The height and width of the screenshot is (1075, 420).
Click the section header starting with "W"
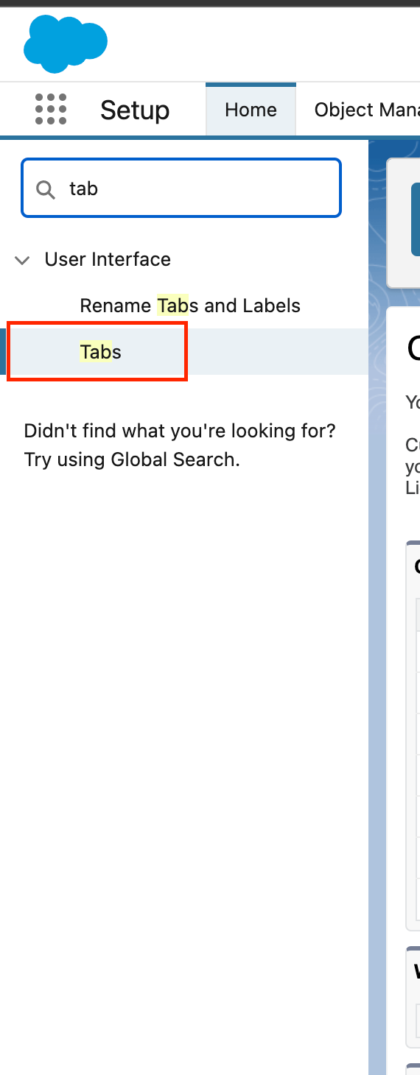[417, 971]
